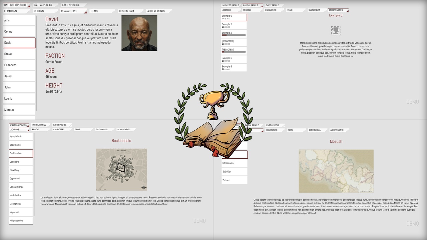Select active Characters tab in David panel
The height and width of the screenshot is (240, 427).
pyautogui.click(x=73, y=11)
